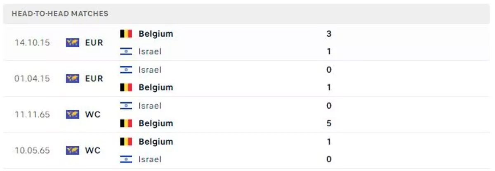Open the match dated 11.11.65
The width and height of the screenshot is (495, 171).
(247, 114)
